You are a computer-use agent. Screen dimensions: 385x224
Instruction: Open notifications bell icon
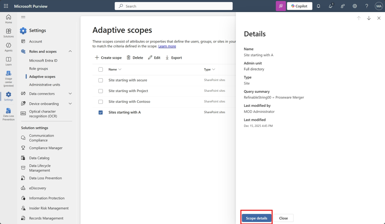point(318,6)
